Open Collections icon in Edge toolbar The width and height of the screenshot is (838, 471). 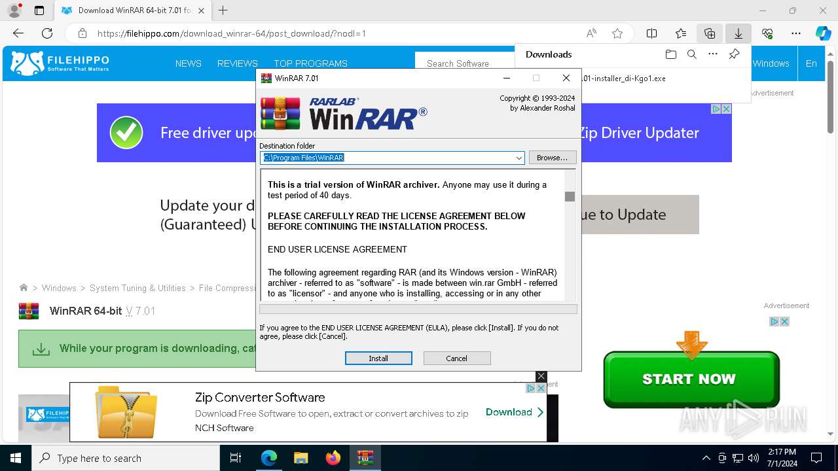(710, 33)
